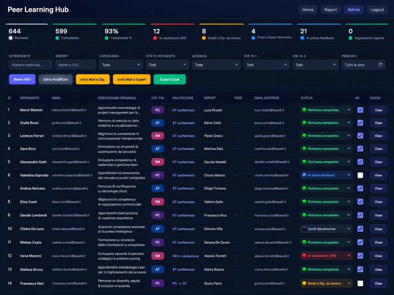Click the 'PC -> AT' valutazione cell
The width and height of the screenshot is (394, 295).
click(x=180, y=284)
